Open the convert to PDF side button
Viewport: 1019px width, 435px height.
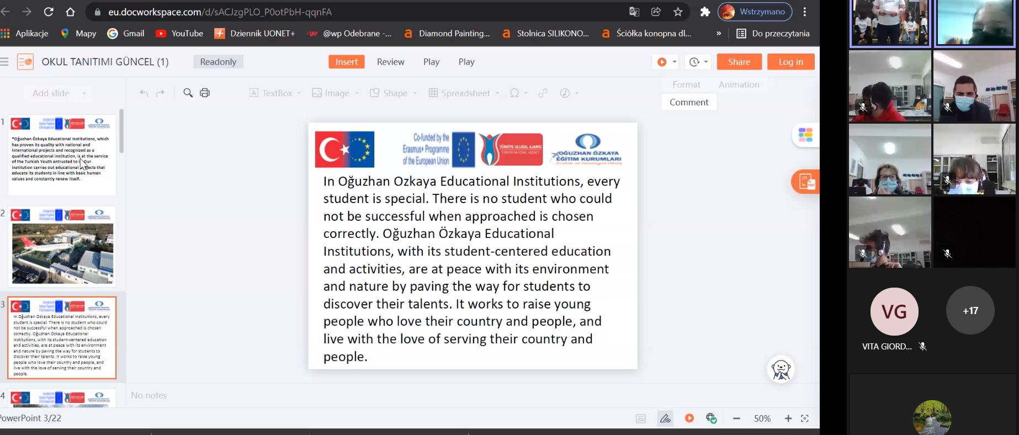click(806, 182)
